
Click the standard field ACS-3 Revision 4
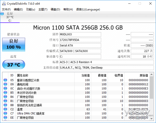(107, 62)
